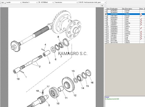
Task: Select the item 18 Spring row
Action: pyautogui.click(x=126, y=41)
